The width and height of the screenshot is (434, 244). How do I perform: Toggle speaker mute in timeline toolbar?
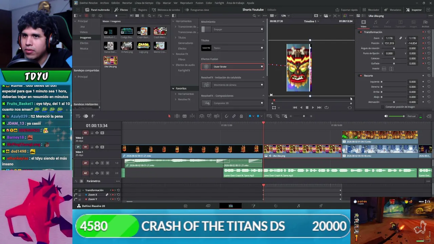386,116
